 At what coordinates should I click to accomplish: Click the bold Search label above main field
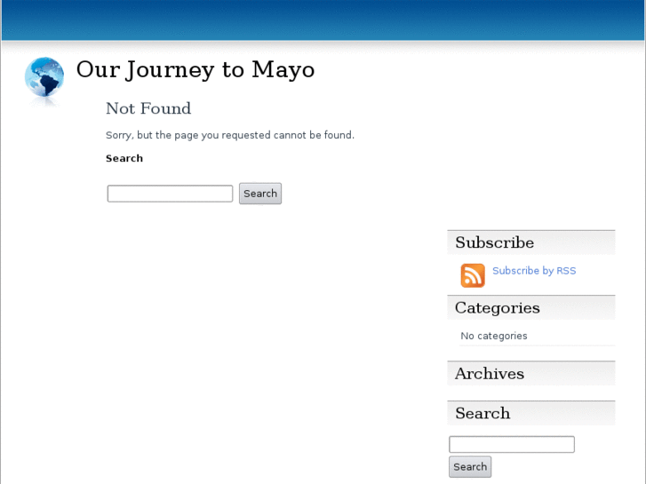(124, 158)
